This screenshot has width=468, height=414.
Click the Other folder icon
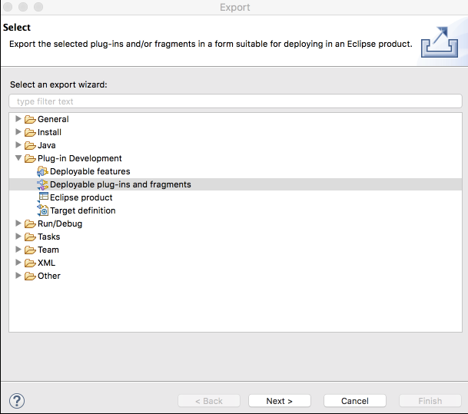pos(30,277)
